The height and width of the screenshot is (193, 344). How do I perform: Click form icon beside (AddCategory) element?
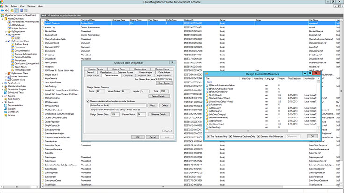[208, 108]
